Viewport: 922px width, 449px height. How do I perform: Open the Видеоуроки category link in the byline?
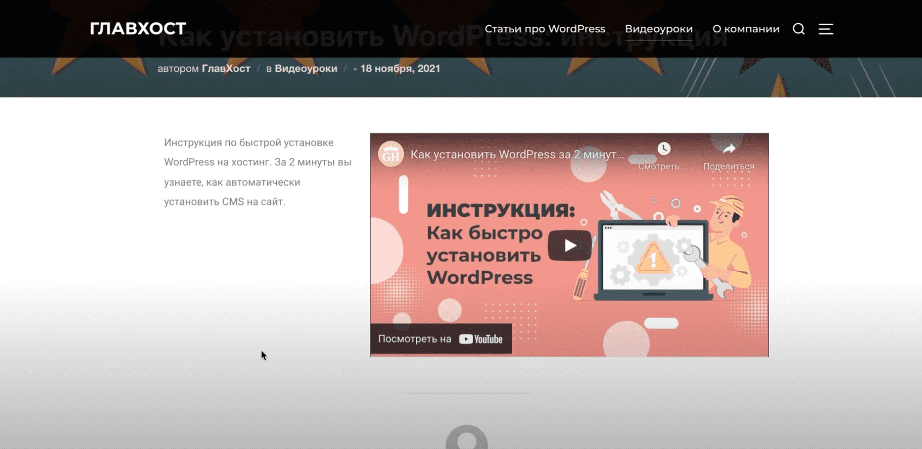pos(306,68)
